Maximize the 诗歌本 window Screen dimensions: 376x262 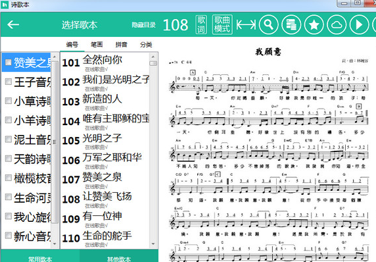point(358,3)
